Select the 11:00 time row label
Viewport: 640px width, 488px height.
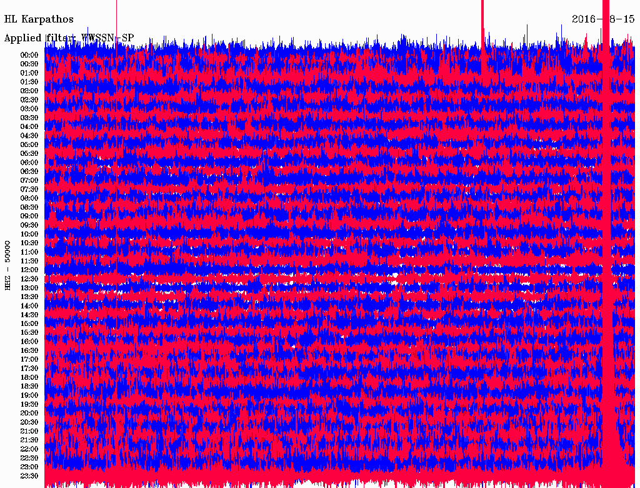29,252
